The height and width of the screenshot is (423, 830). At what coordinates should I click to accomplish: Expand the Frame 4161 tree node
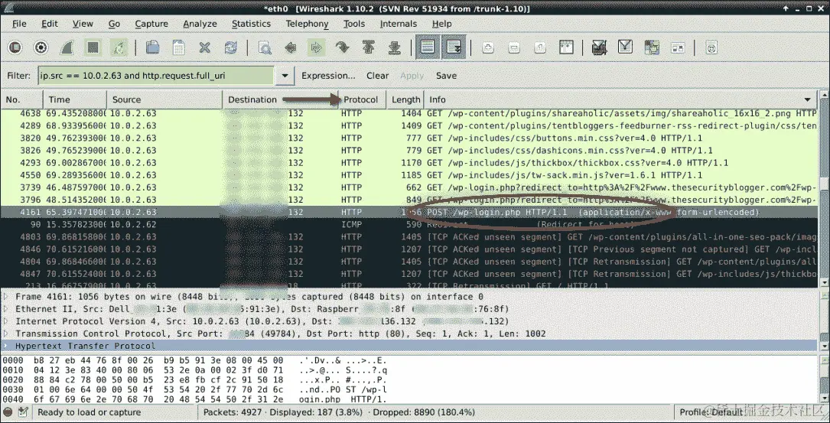6,297
